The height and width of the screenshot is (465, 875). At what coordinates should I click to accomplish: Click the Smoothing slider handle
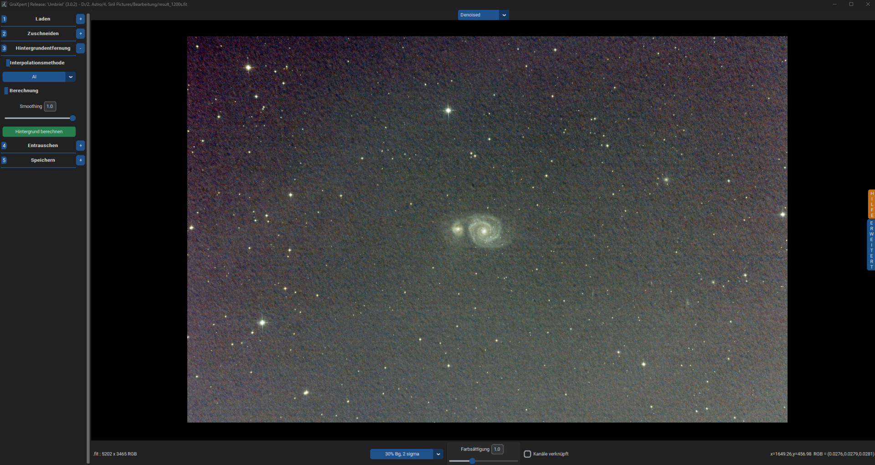pyautogui.click(x=72, y=118)
